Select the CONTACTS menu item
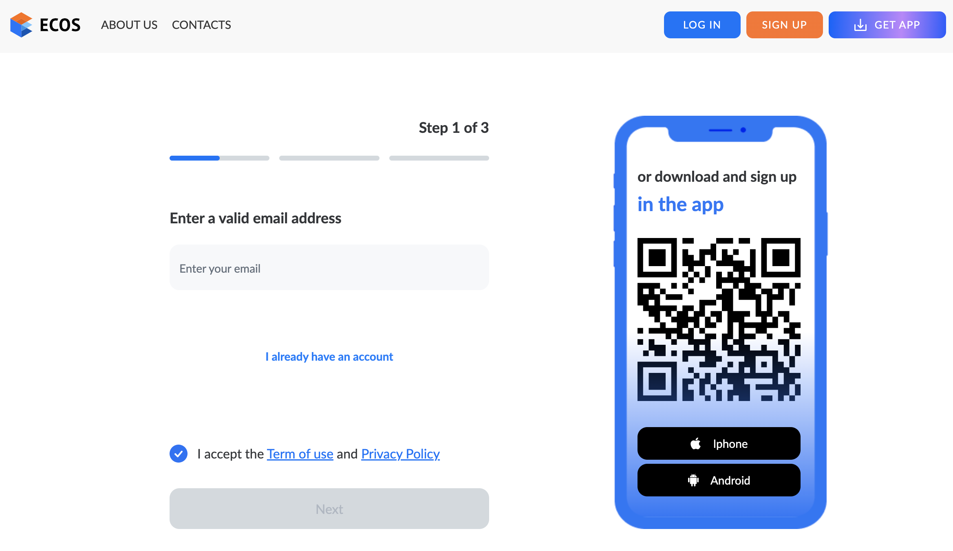Image resolution: width=953 pixels, height=551 pixels. click(201, 25)
